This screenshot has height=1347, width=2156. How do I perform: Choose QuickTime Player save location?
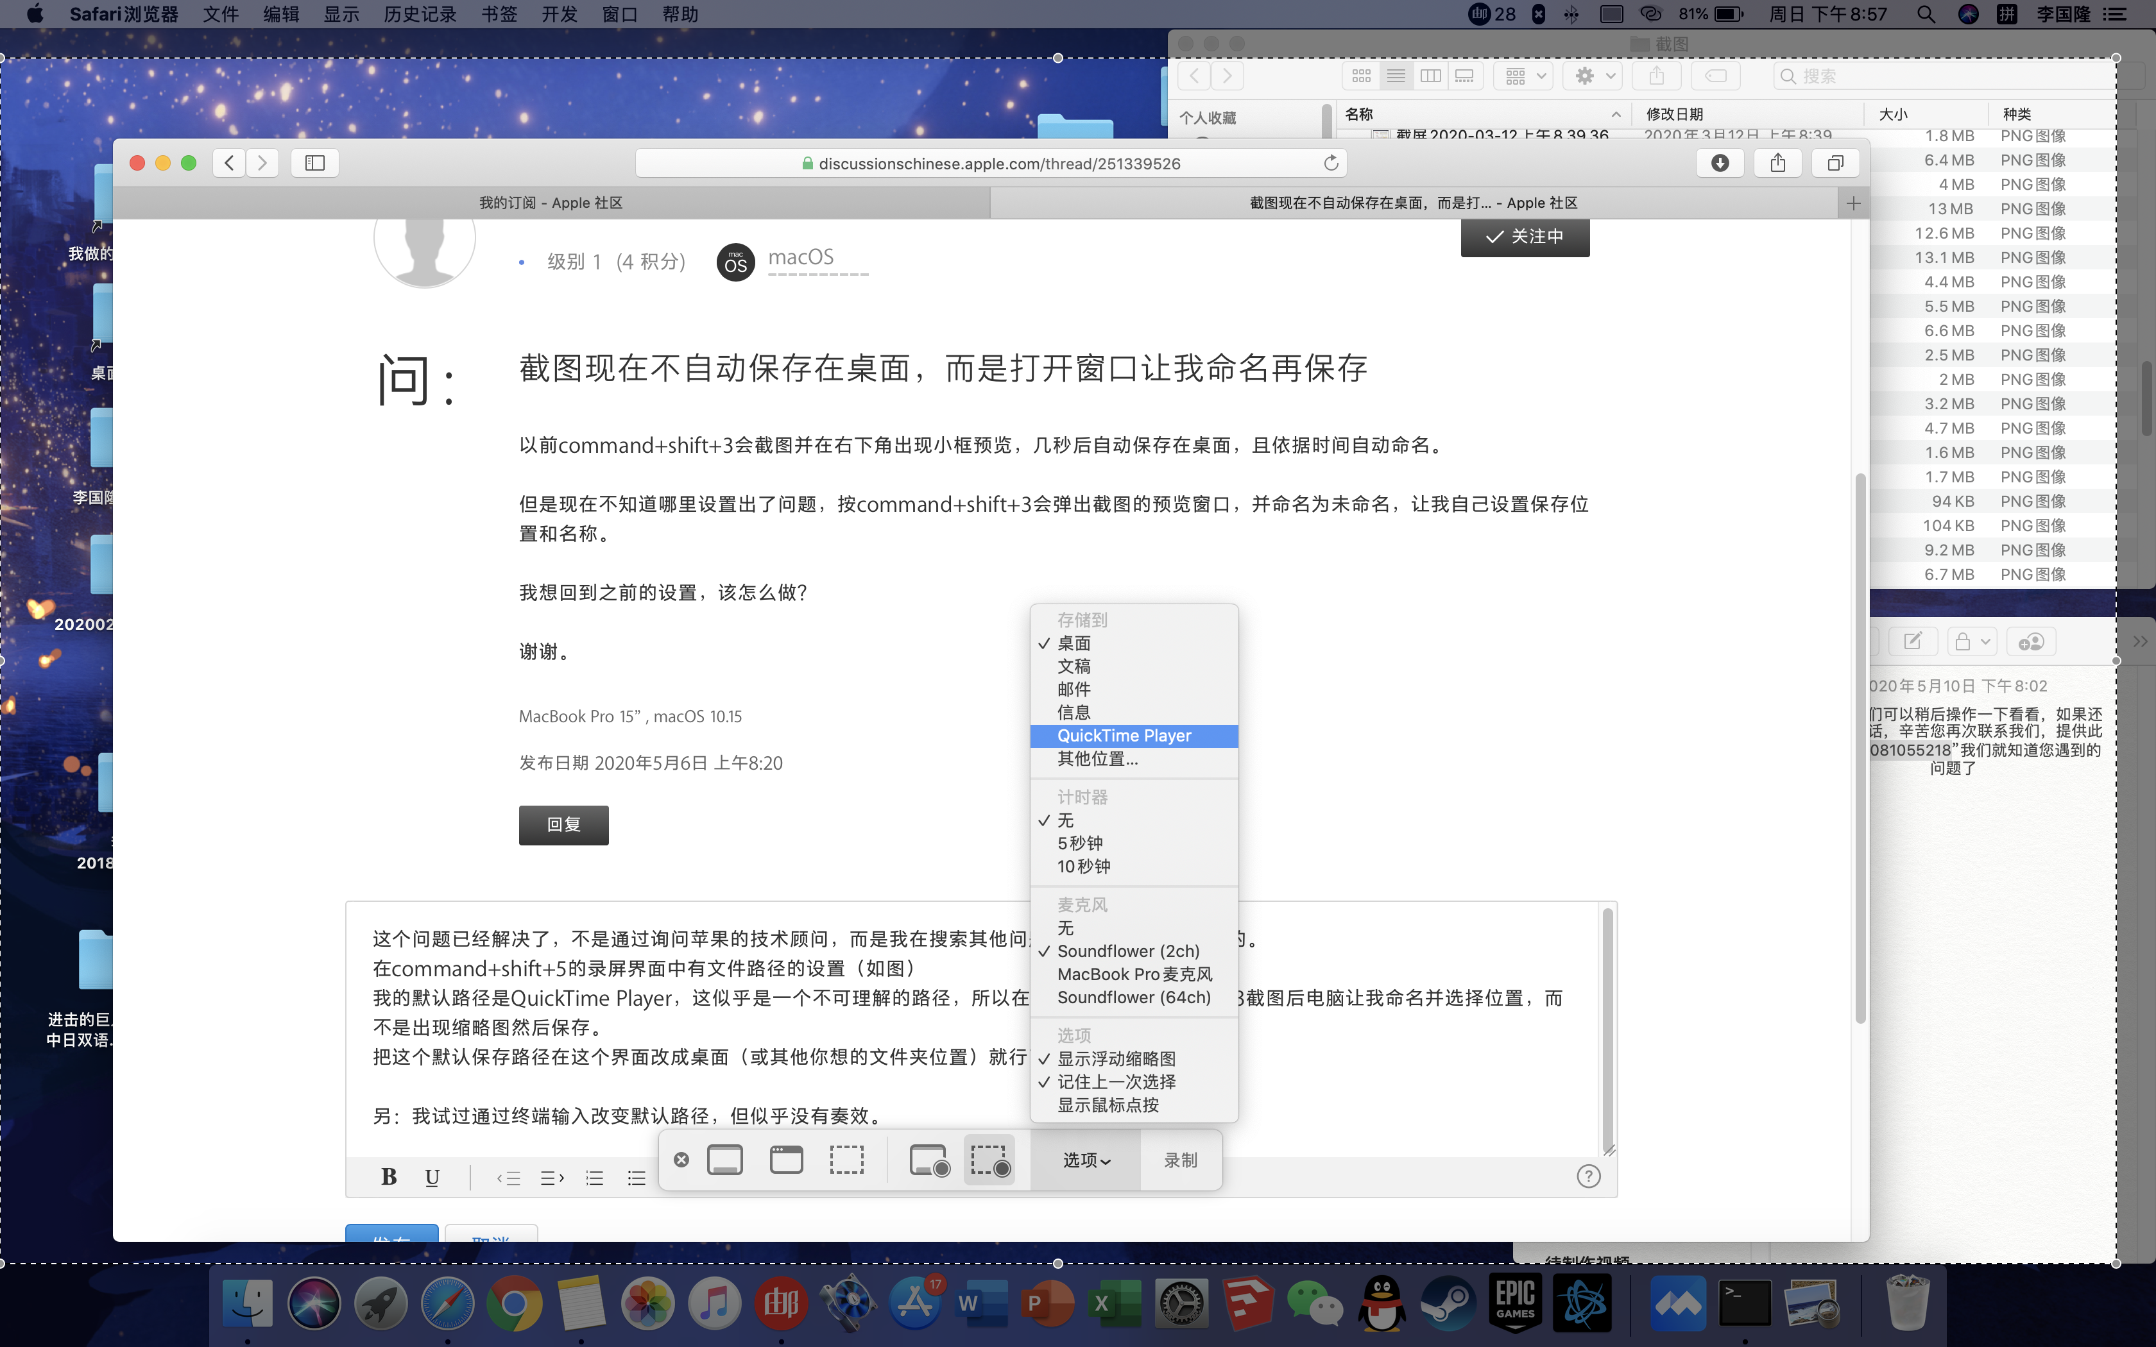pos(1124,736)
